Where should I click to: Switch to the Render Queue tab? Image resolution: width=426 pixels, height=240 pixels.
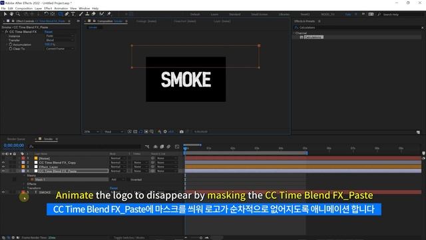point(16,139)
